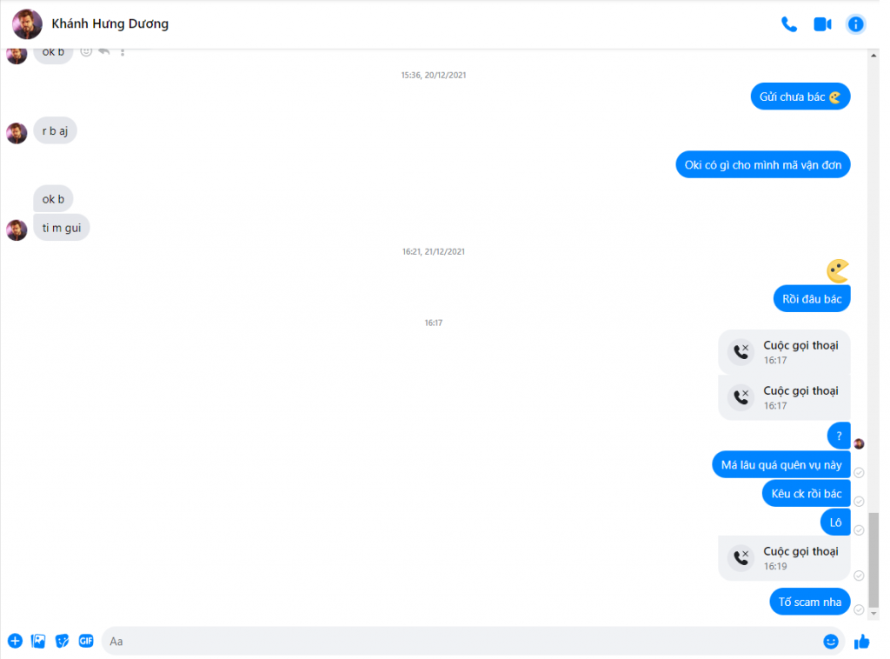890x659 pixels.
Task: Send a thumbs-up like
Action: (861, 642)
